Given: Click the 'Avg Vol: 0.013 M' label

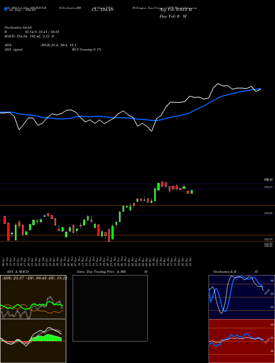Looking at the screenshot, I should [x=174, y=10].
